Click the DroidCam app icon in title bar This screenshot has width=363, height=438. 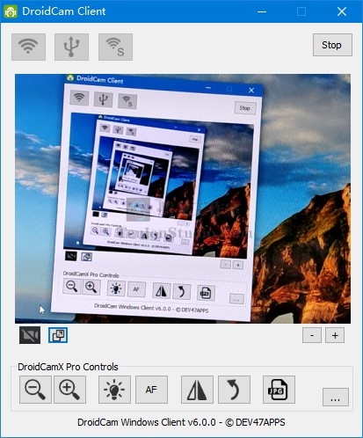pos(11,11)
